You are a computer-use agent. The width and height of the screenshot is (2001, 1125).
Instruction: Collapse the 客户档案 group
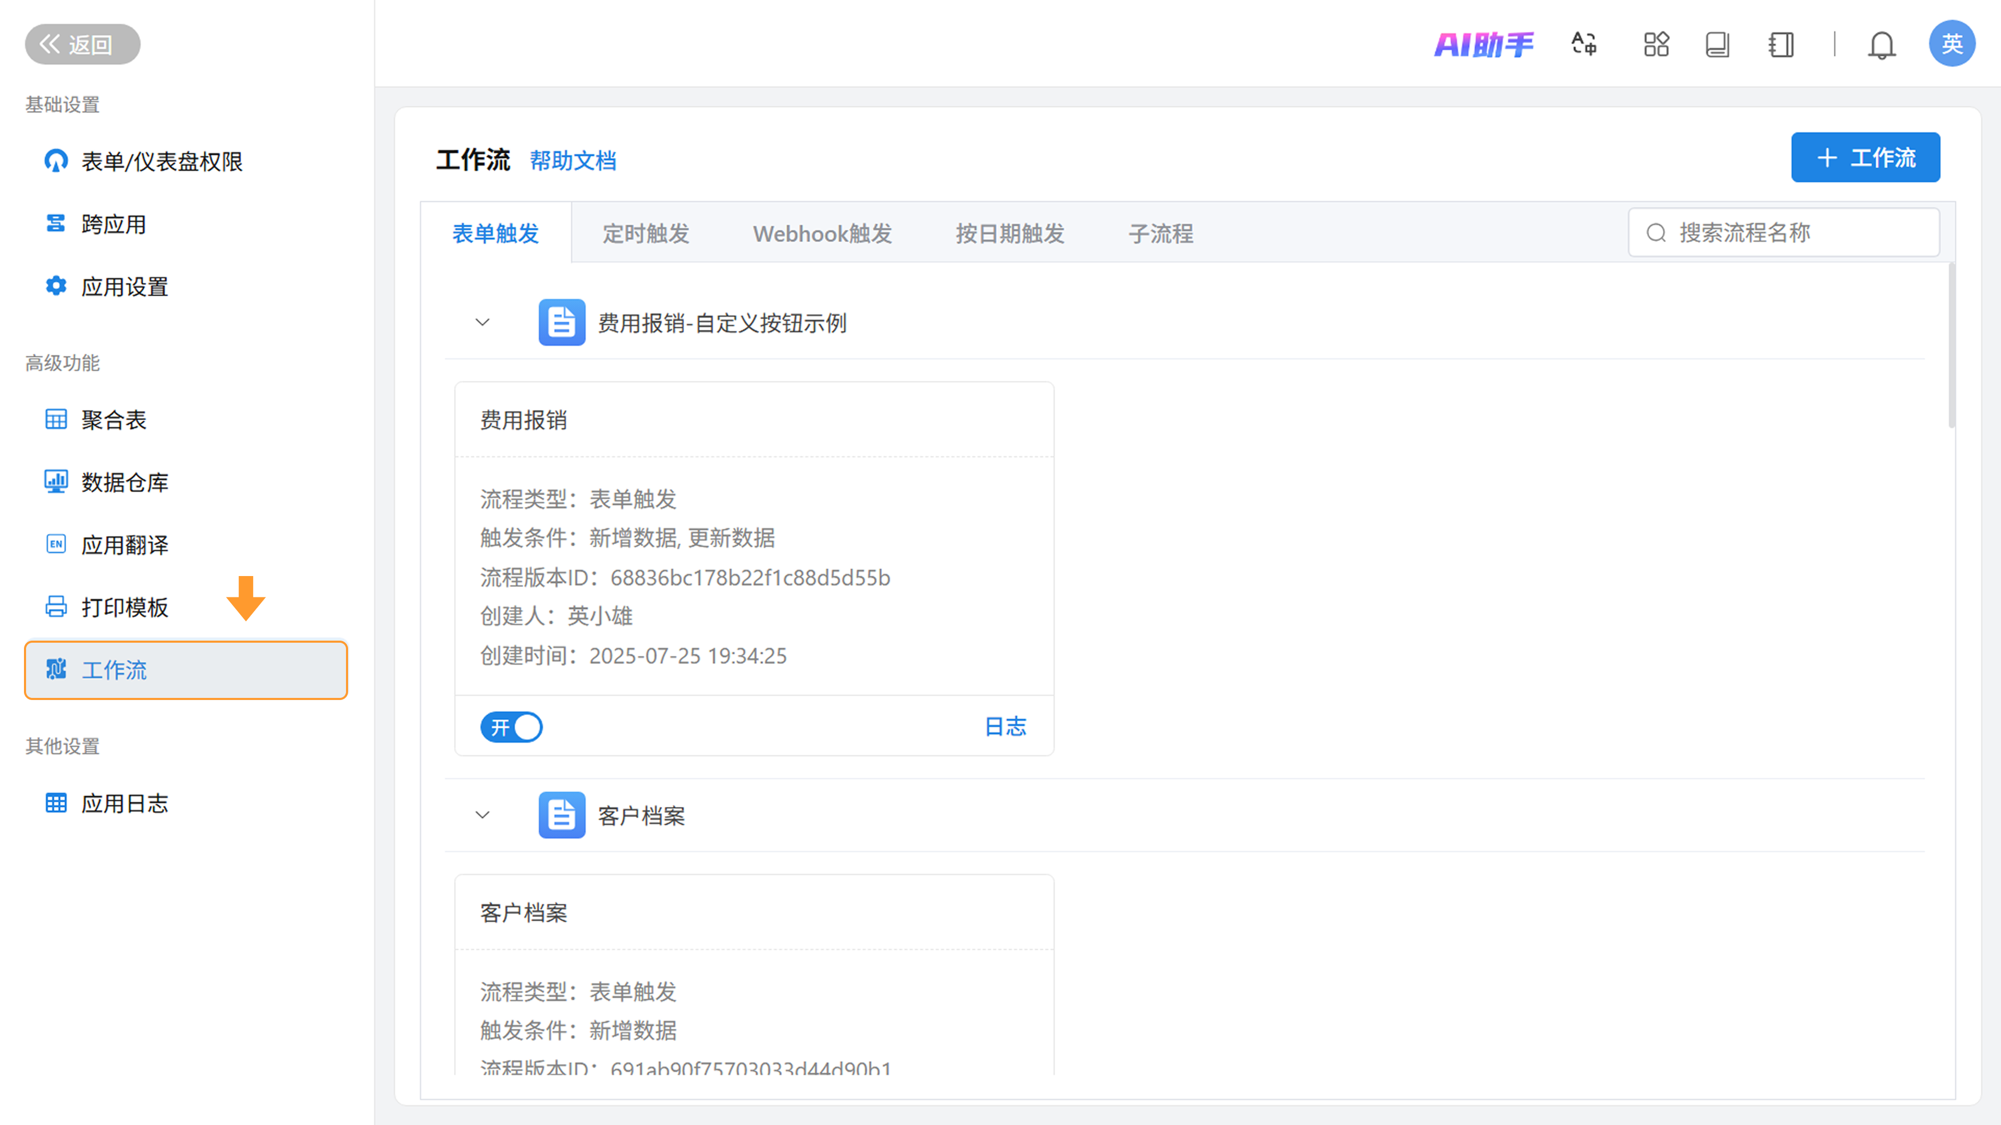(x=483, y=815)
